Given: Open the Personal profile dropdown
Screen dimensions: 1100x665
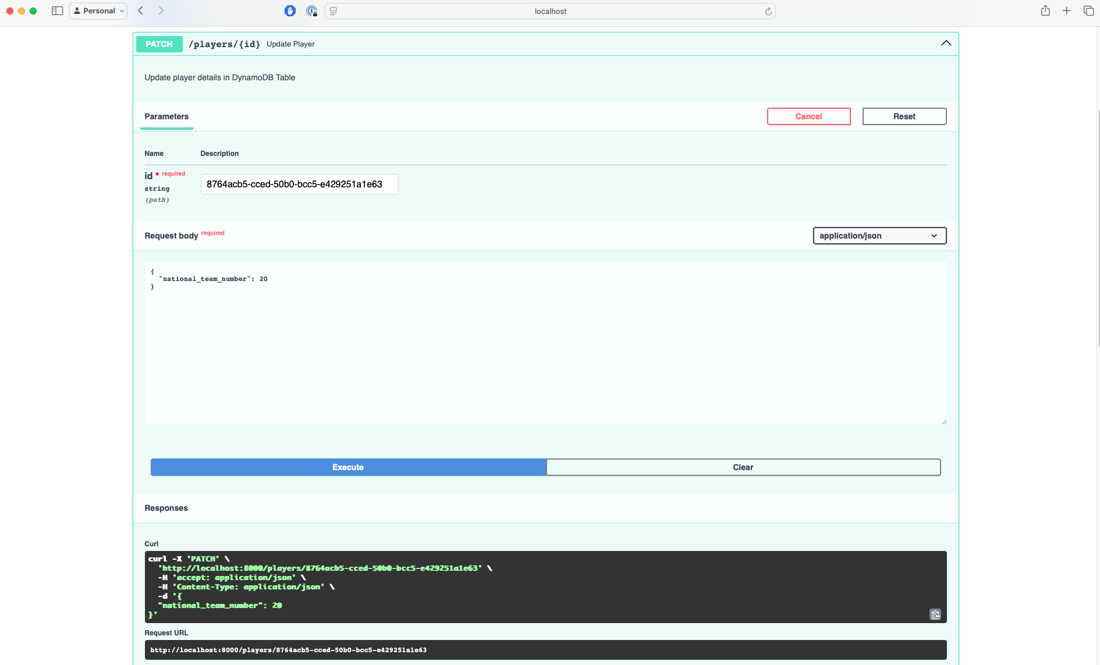Looking at the screenshot, I should tap(98, 10).
